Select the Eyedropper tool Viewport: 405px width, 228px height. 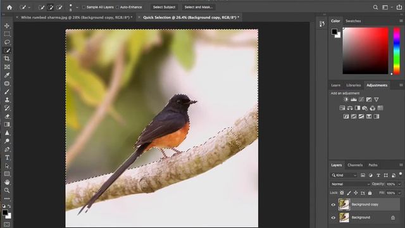coord(7,75)
